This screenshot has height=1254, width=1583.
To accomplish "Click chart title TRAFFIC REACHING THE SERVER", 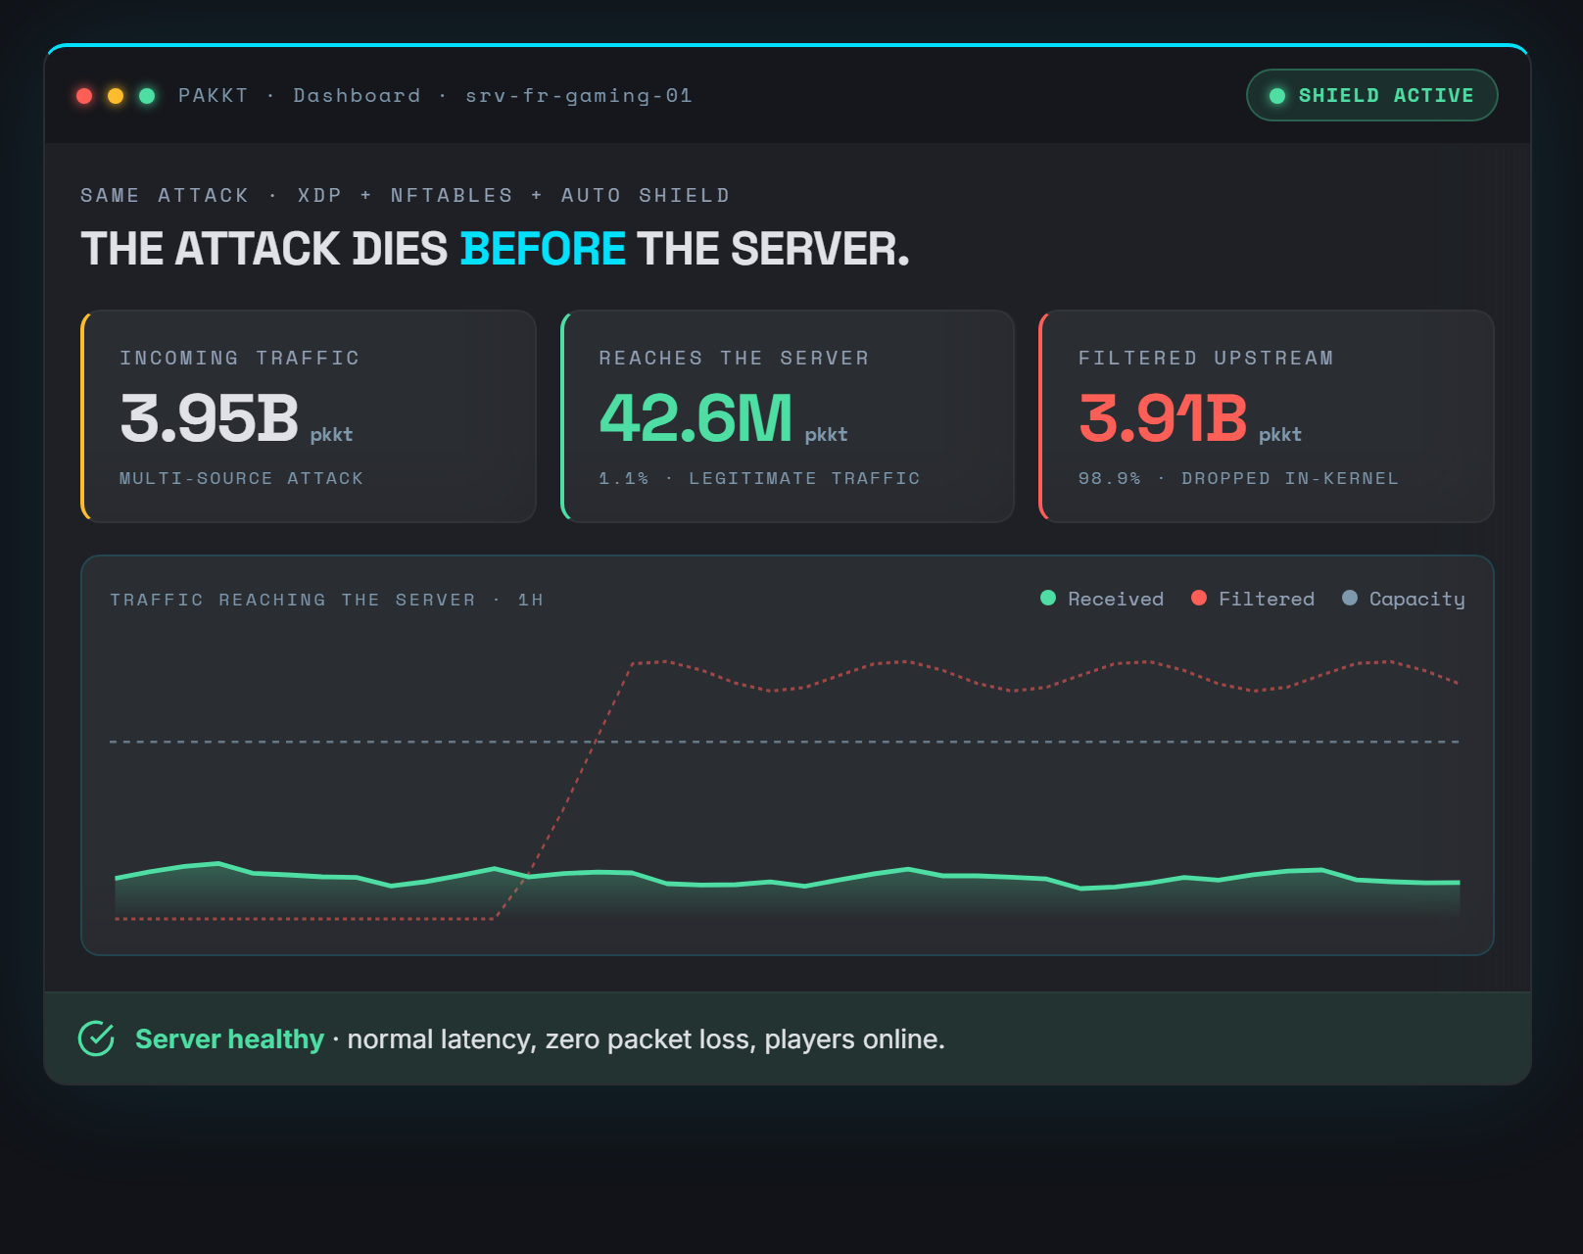I will tap(292, 600).
